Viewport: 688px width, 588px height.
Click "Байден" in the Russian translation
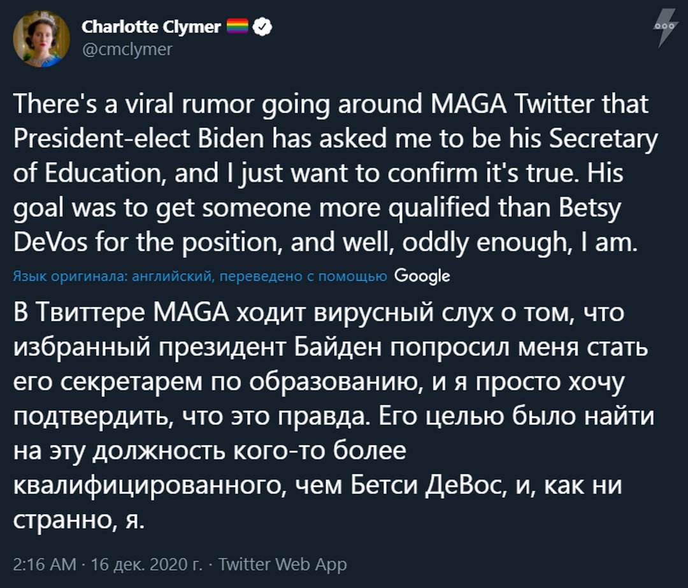pos(337,348)
